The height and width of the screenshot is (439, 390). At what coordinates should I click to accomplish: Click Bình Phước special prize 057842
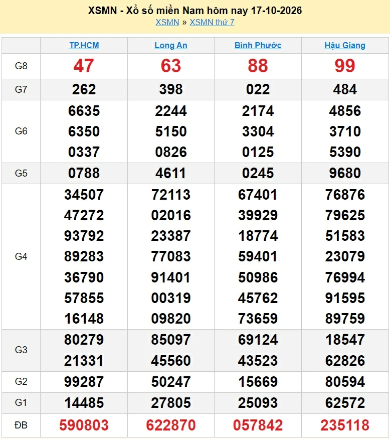point(258,425)
